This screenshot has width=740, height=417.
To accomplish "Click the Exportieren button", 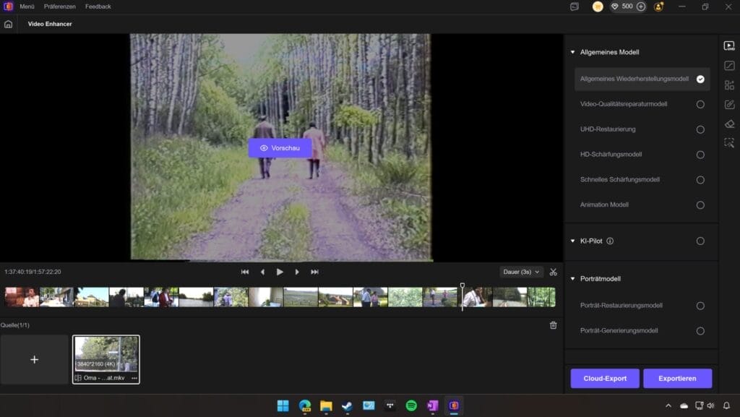I will click(677, 379).
